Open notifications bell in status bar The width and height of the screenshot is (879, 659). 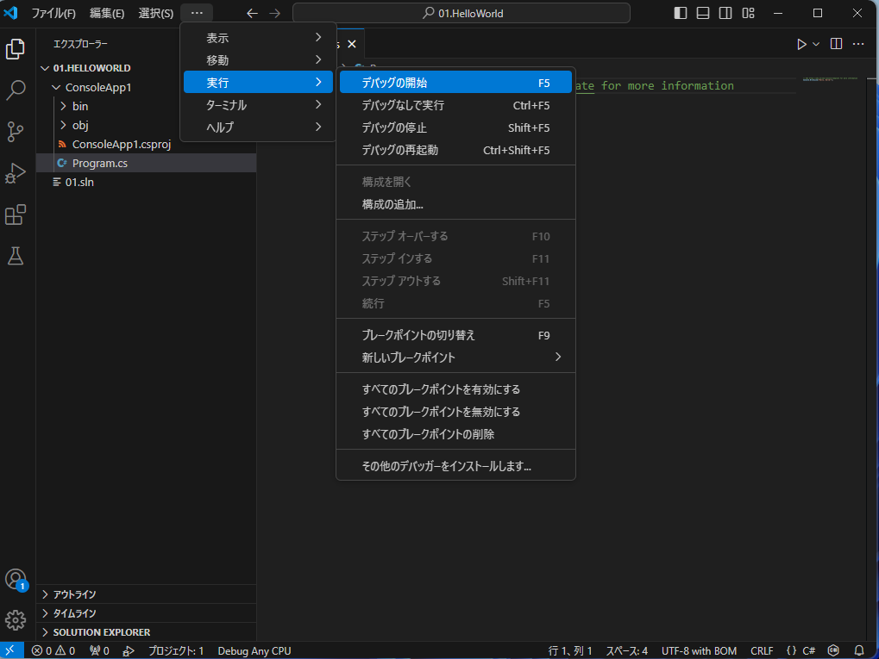click(x=859, y=650)
